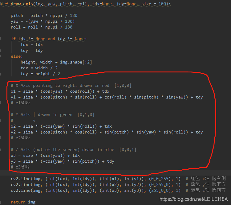Click the 'tdy = height / 2' line
Screen dimensions: 231x205
(40, 74)
